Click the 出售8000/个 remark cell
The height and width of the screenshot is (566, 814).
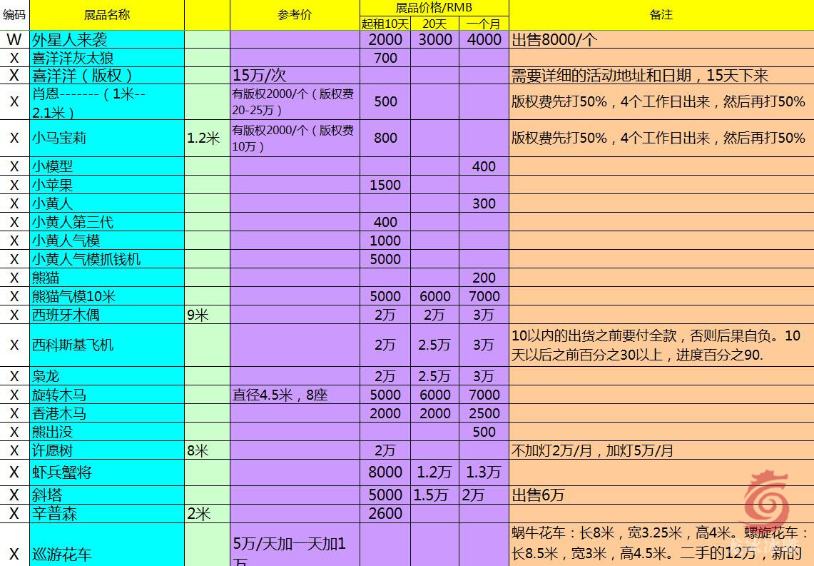[661, 39]
